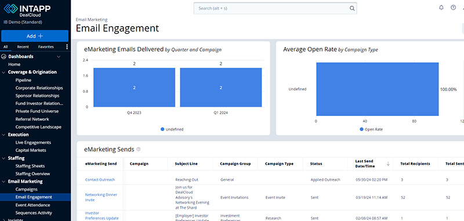The width and height of the screenshot is (464, 221).
Task: Click the Q4 2023 blue bar
Action: click(135, 88)
